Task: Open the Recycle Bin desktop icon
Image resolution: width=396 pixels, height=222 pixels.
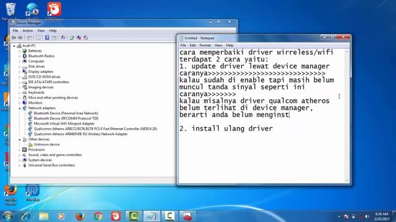Action: tap(11, 11)
